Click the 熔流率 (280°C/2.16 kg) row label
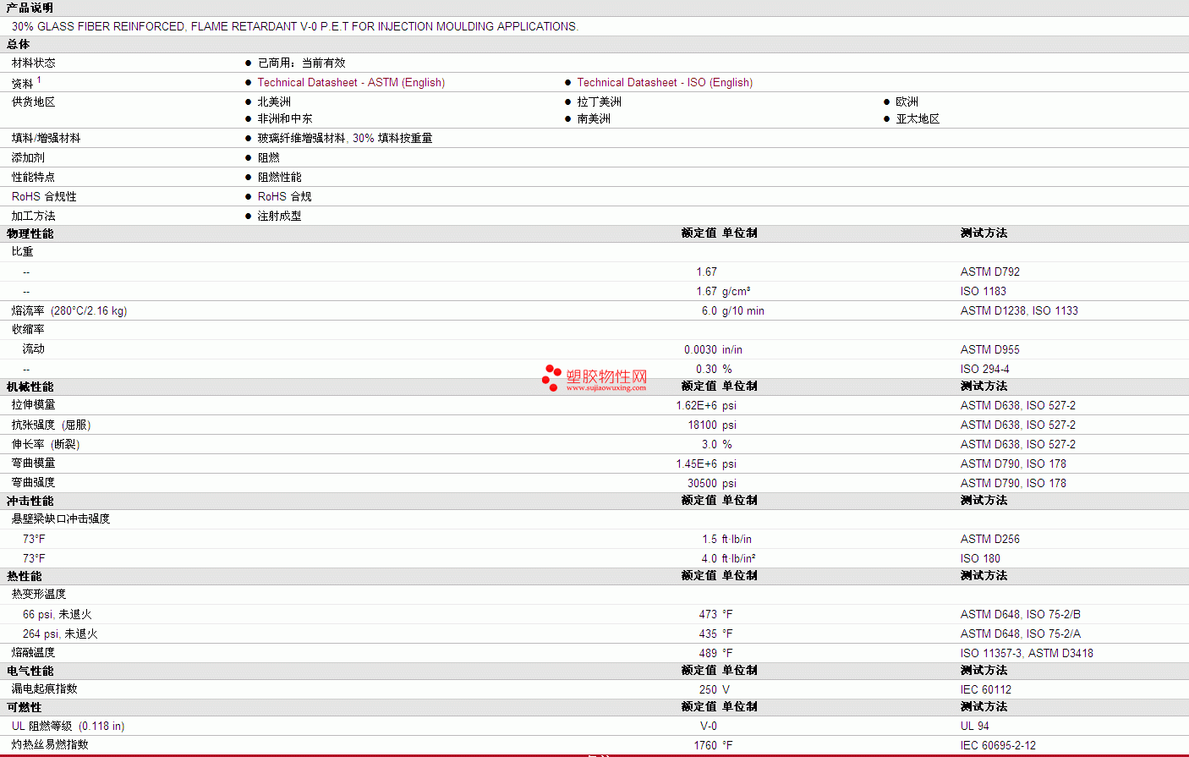The height and width of the screenshot is (757, 1189). tap(69, 310)
